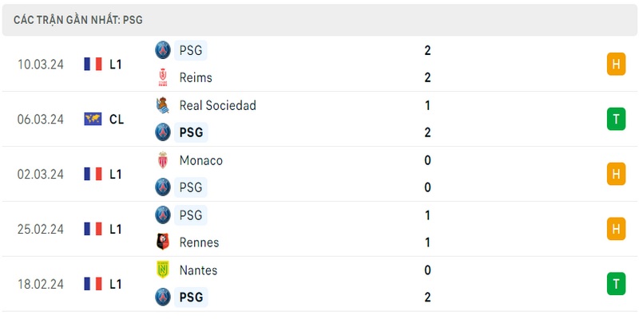Click the orange H badge for Rennes match
The width and height of the screenshot is (639, 319).
[616, 229]
